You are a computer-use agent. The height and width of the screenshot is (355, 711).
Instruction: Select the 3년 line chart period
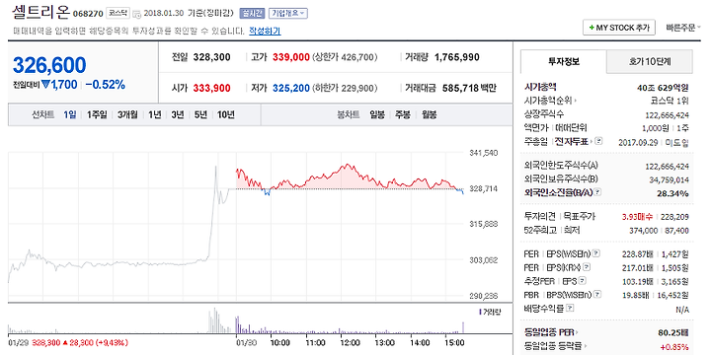click(178, 115)
